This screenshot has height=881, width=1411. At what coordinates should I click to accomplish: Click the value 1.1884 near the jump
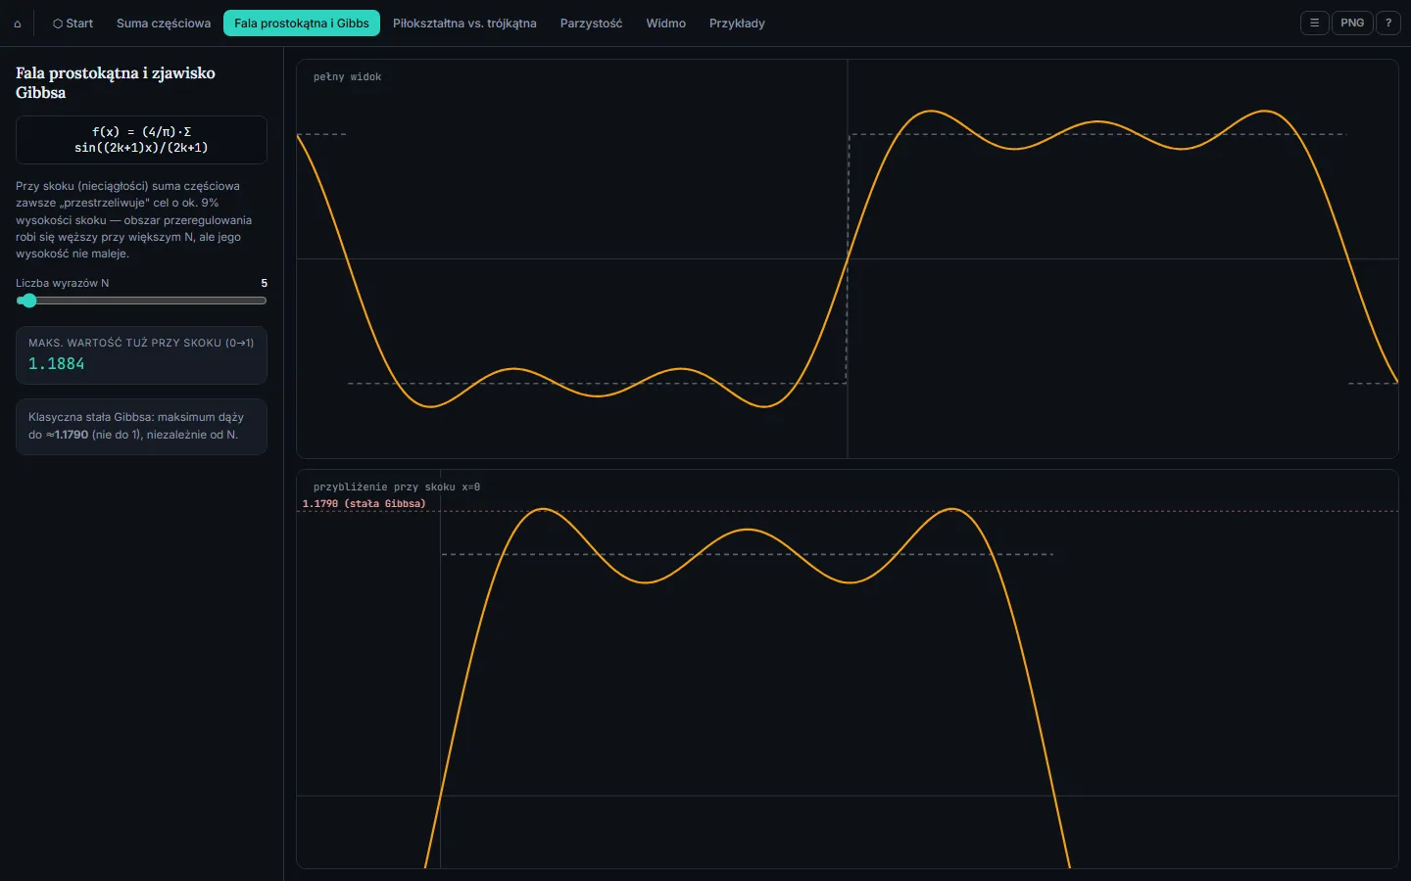click(x=57, y=364)
